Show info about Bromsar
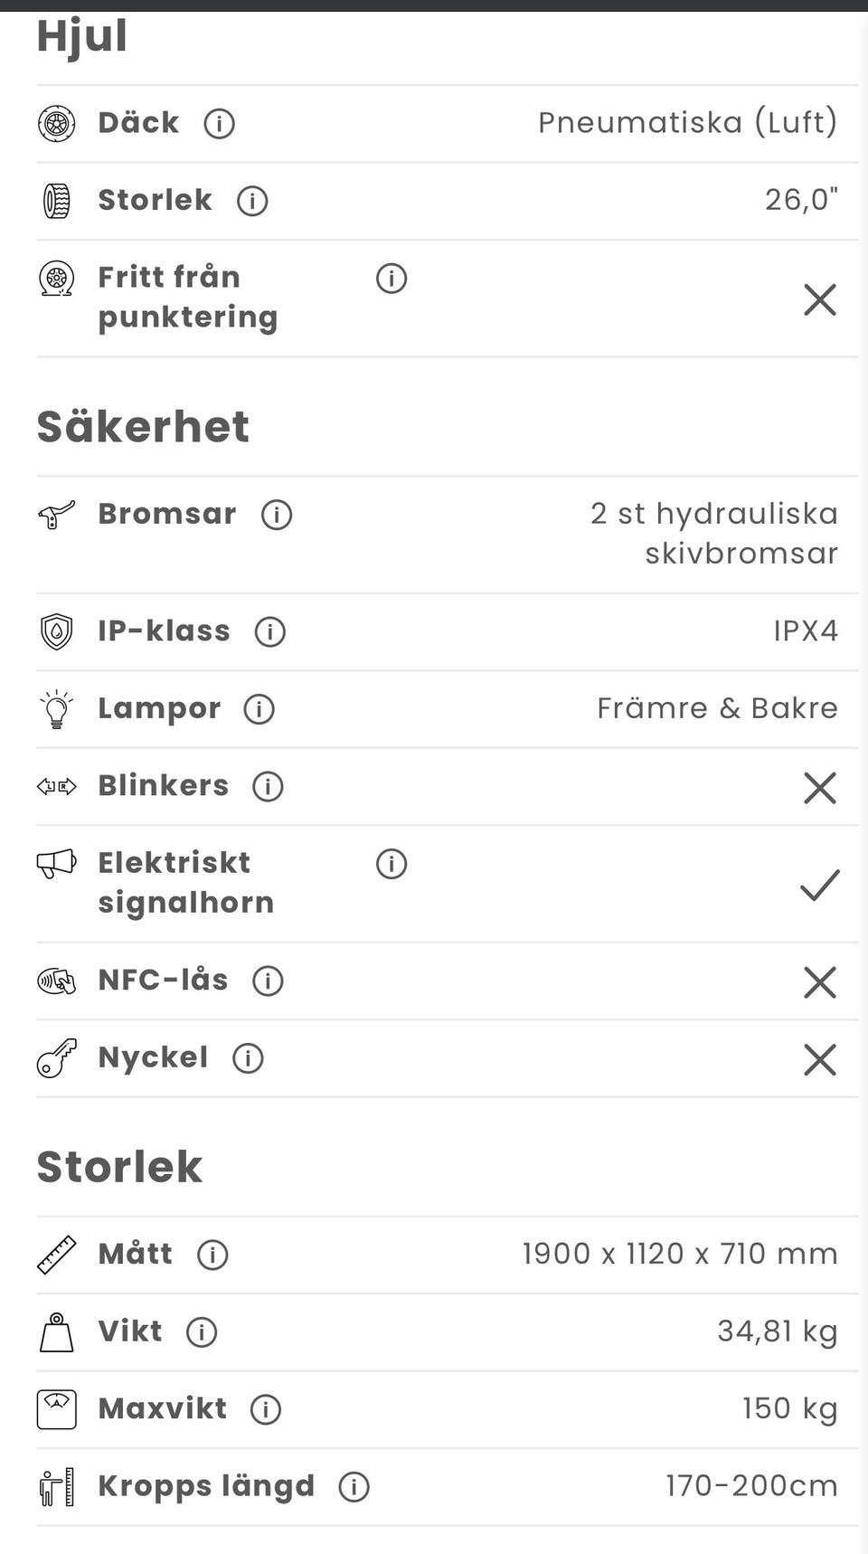The height and width of the screenshot is (1554, 868). click(277, 515)
